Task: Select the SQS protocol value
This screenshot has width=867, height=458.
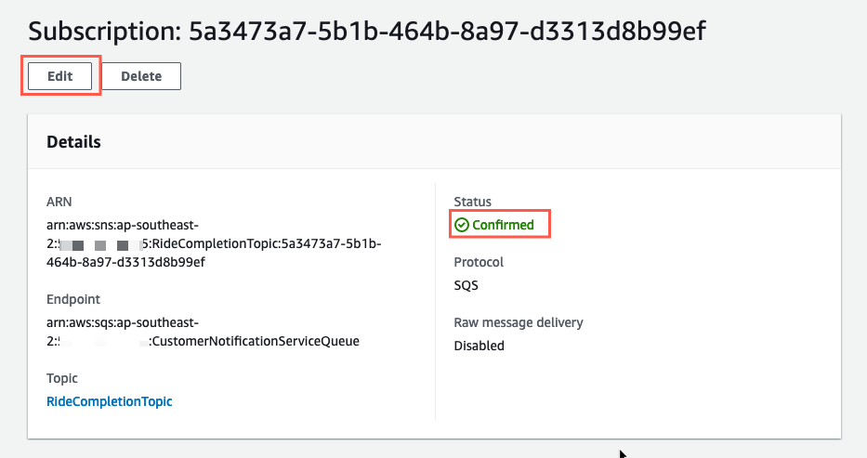Action: [466, 285]
